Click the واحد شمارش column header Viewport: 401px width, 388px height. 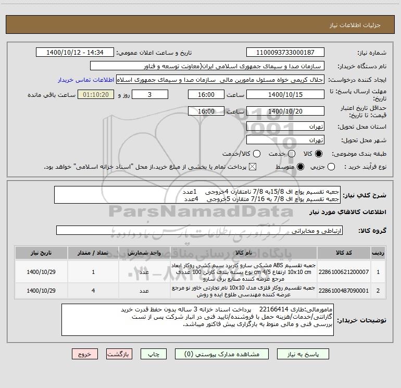[x=144, y=253]
